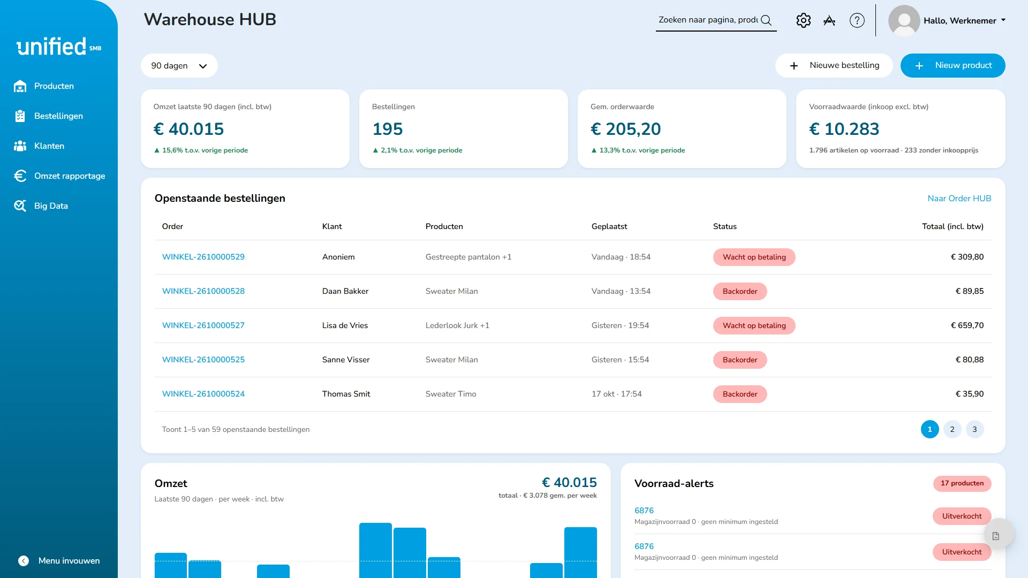Click plus icon in Nieuw product button
Viewport: 1028px width, 578px height.
coord(919,66)
